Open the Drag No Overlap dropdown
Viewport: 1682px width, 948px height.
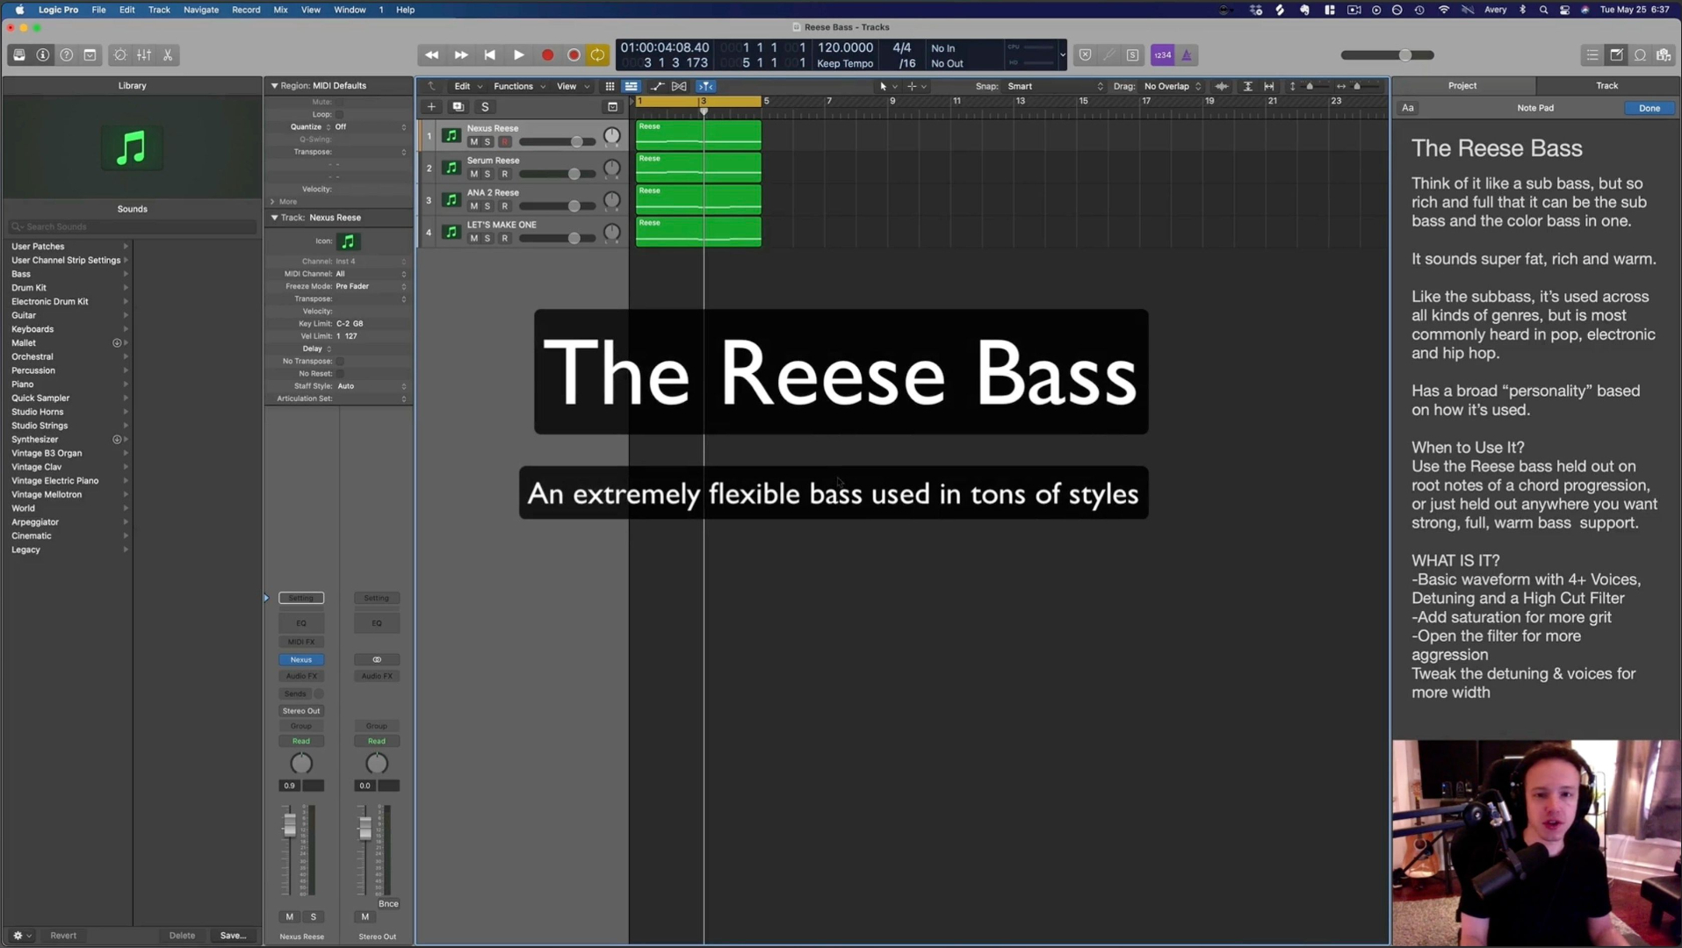[x=1173, y=86]
